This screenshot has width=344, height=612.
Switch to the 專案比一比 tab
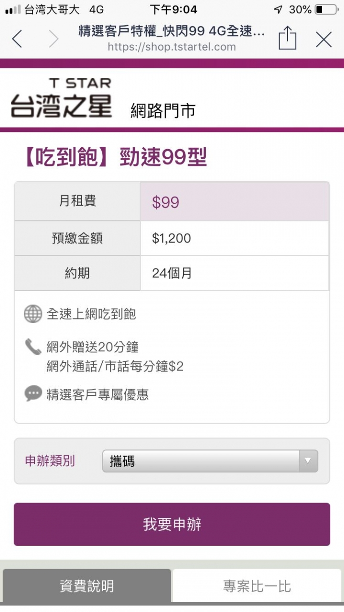point(257,585)
